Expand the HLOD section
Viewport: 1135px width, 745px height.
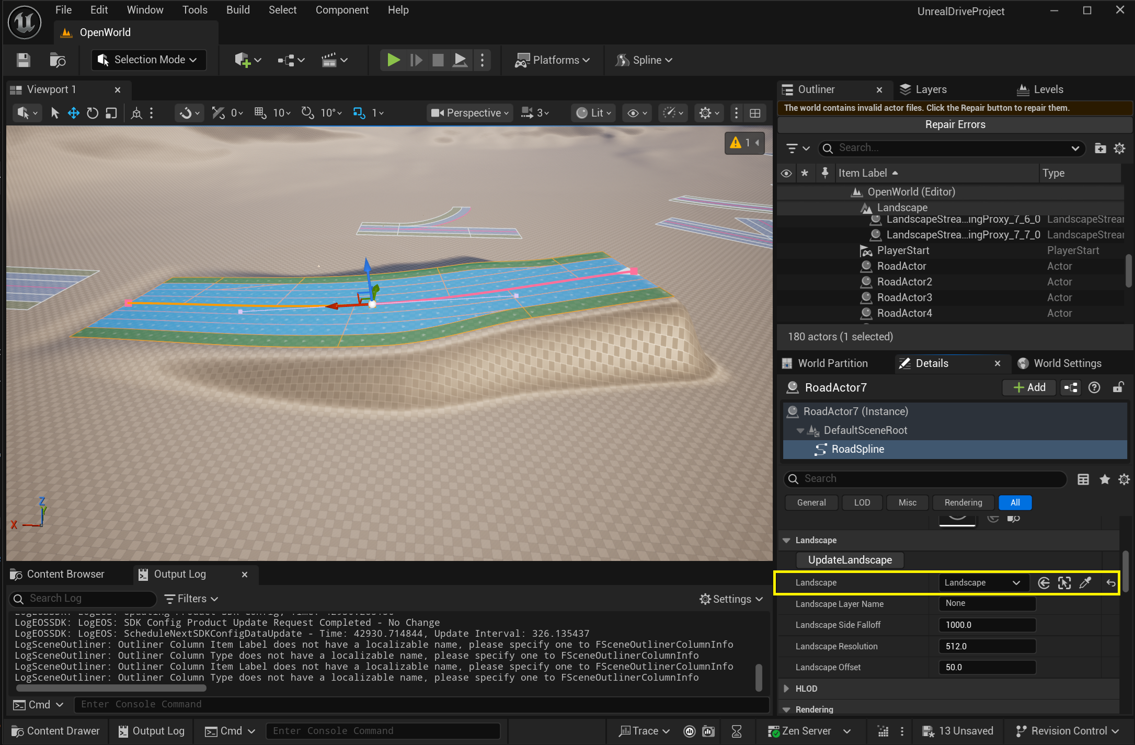(x=786, y=689)
